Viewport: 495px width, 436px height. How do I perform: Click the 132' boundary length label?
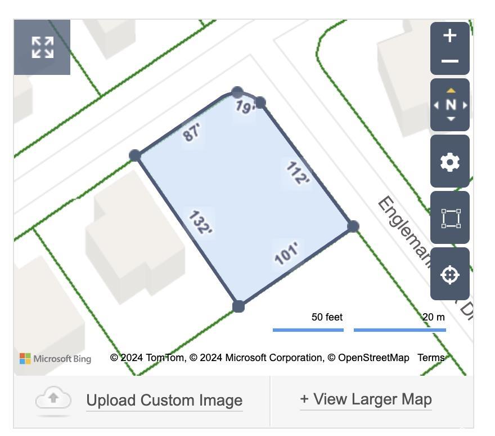200,223
